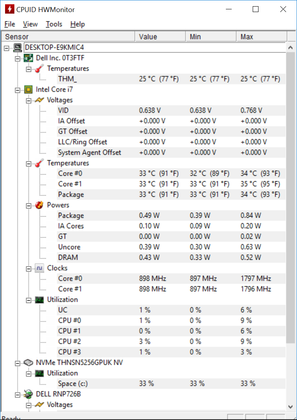Collapse the Intel Core i7 node
This screenshot has height=420, width=297.
click(x=17, y=90)
